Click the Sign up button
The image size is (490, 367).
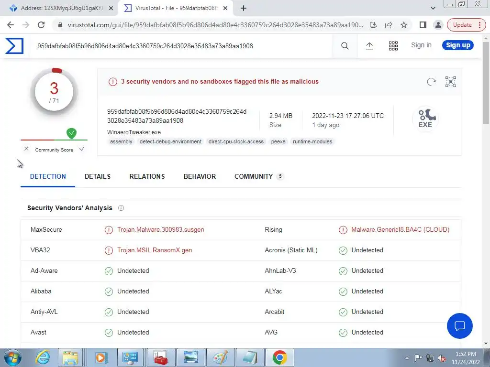(x=458, y=45)
